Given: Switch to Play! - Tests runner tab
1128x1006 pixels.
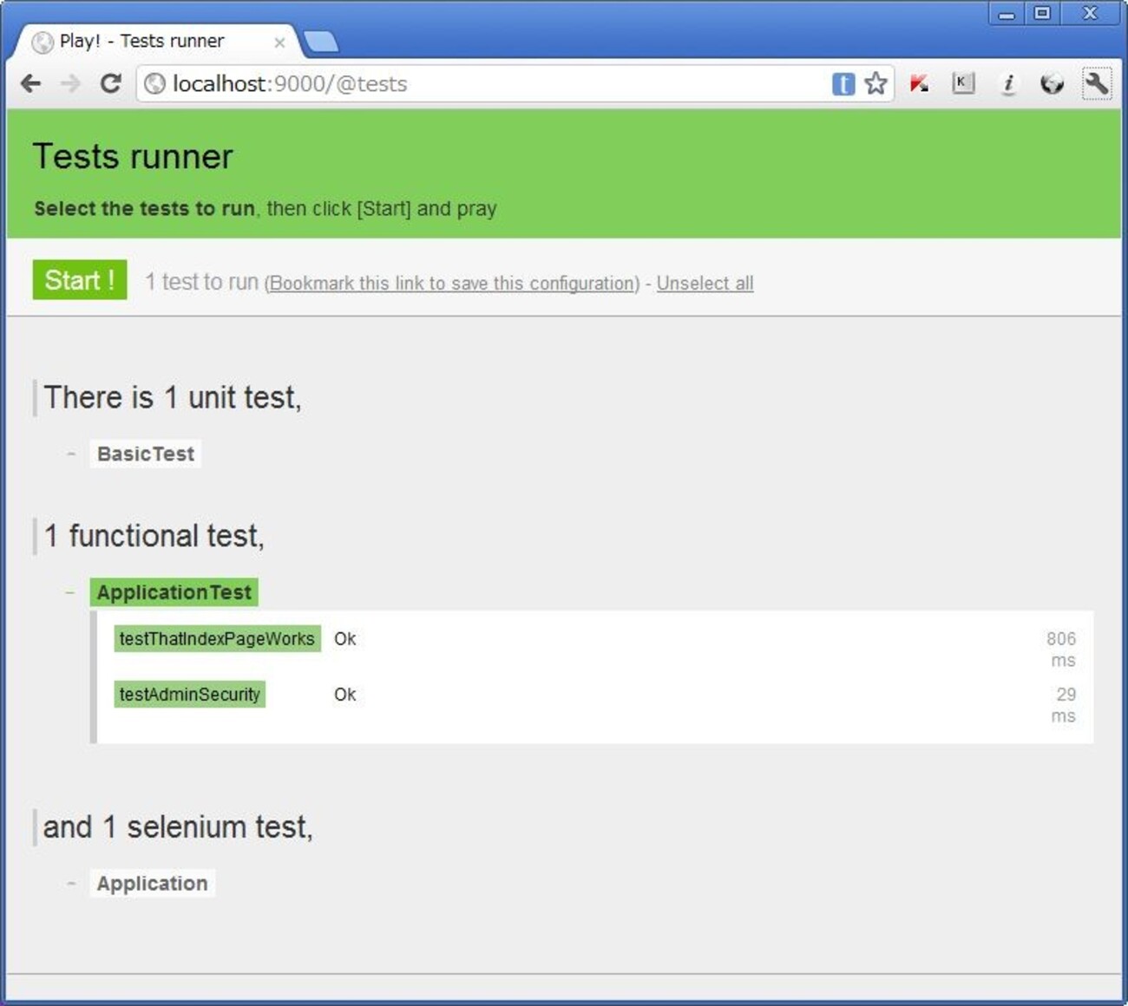Looking at the screenshot, I should coord(142,41).
